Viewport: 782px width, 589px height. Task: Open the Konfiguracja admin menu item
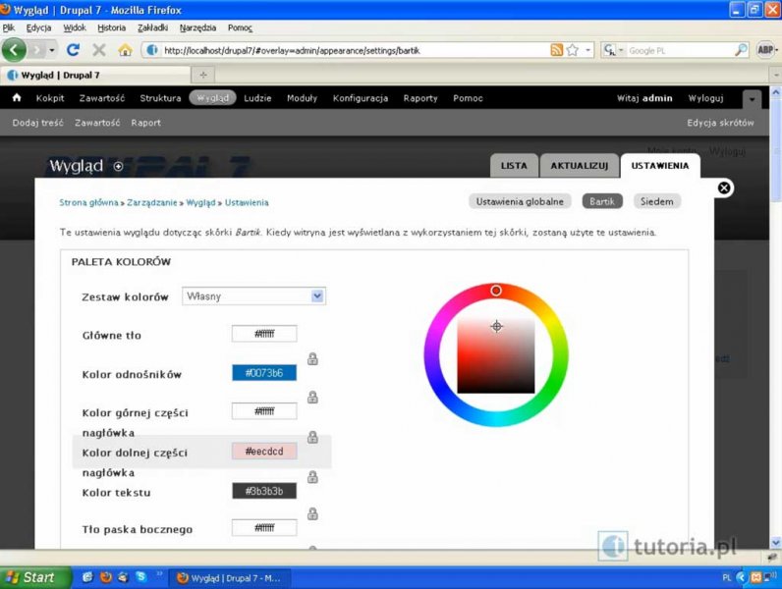360,98
